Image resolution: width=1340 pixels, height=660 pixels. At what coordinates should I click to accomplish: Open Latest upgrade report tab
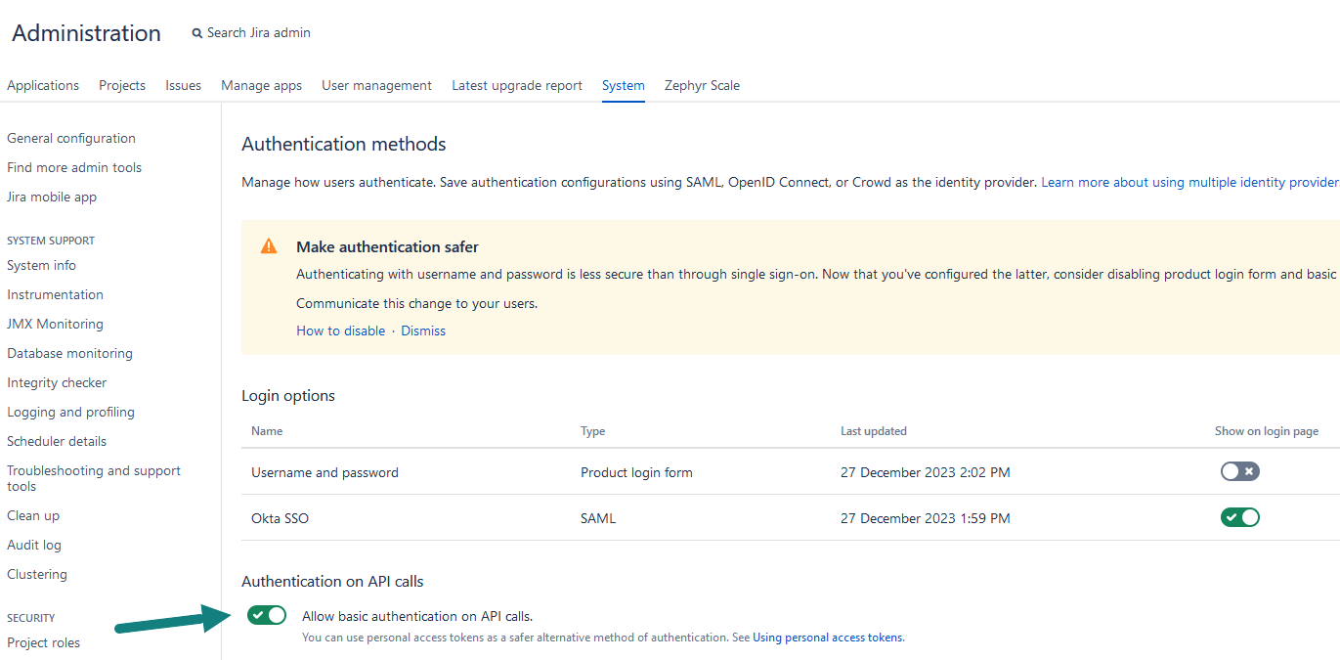pos(516,86)
